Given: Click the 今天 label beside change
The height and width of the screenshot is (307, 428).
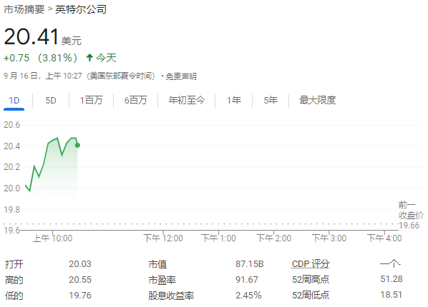Looking at the screenshot, I should 106,58.
